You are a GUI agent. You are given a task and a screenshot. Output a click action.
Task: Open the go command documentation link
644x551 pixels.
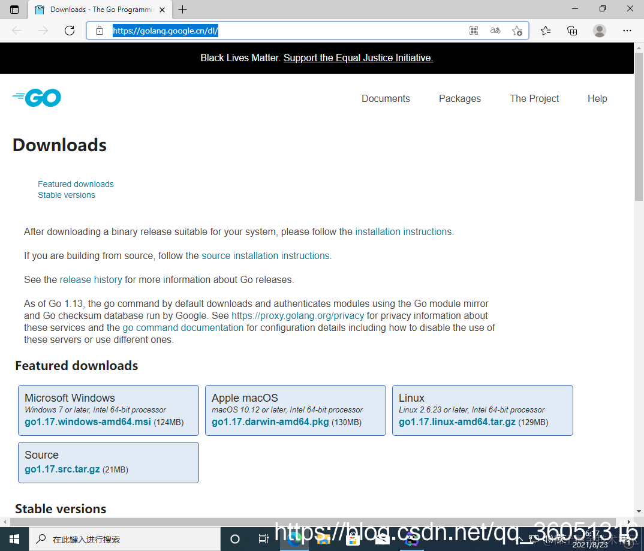(183, 327)
